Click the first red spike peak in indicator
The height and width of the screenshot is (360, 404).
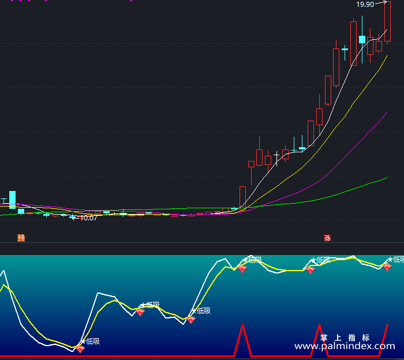242,325
